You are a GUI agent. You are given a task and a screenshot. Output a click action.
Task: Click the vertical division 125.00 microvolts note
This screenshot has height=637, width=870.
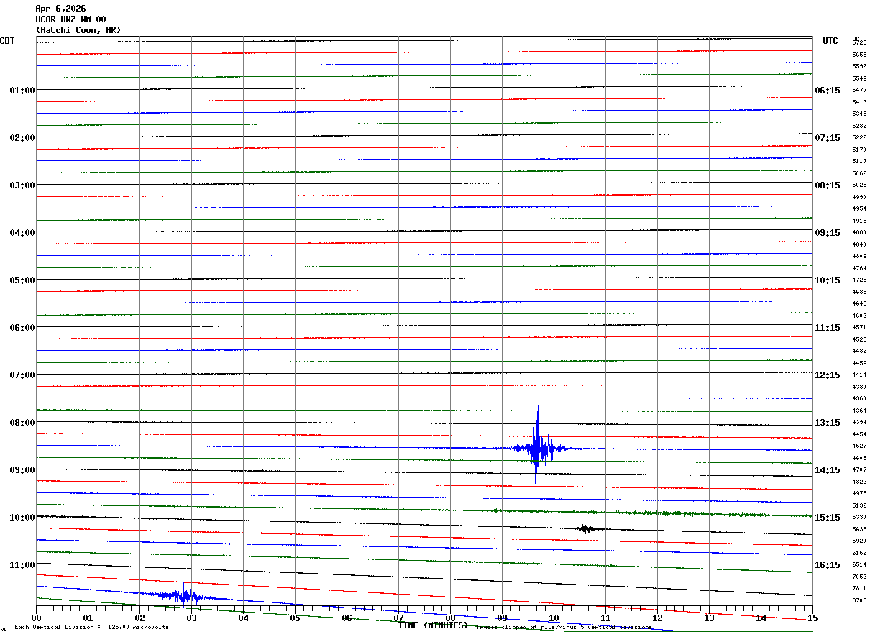pos(91,628)
